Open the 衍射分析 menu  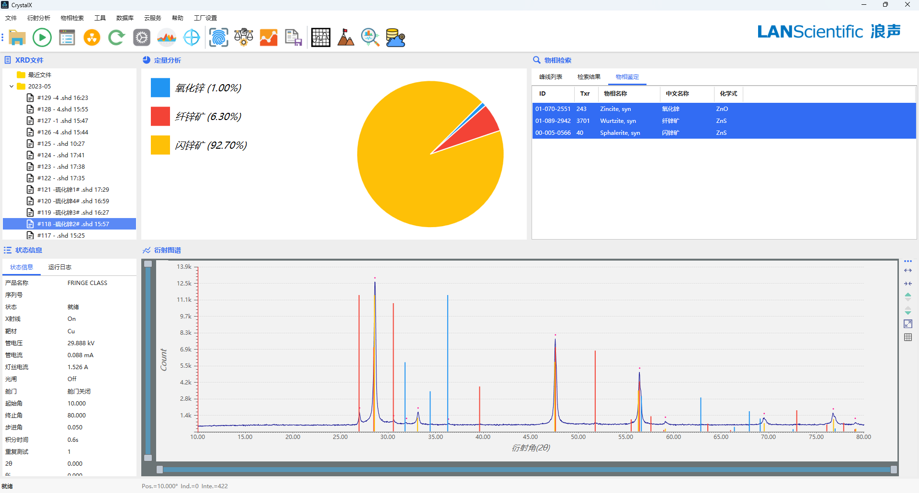[x=38, y=18]
